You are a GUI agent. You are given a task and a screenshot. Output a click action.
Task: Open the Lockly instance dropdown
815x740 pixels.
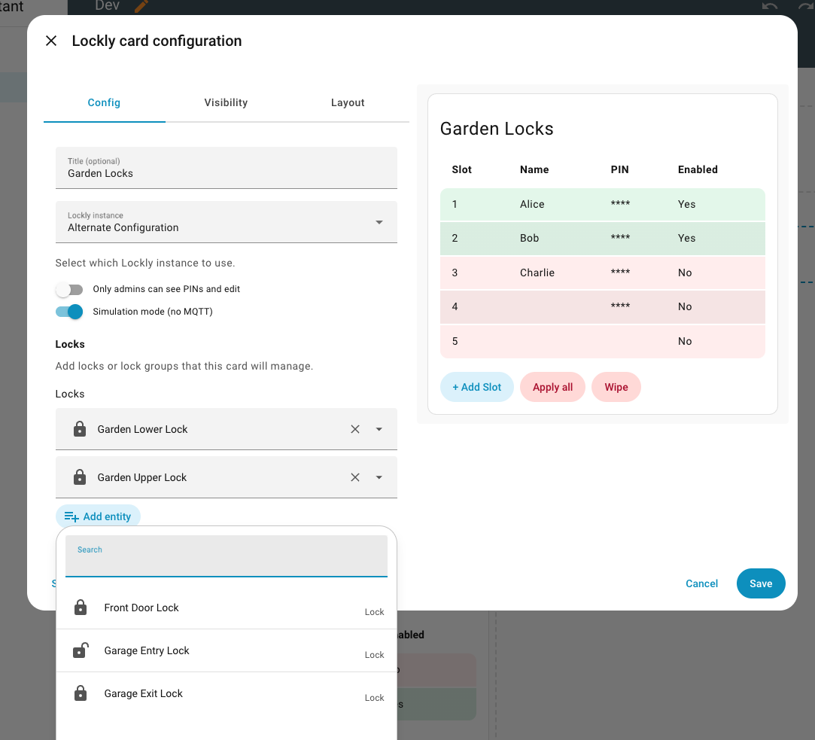click(226, 222)
